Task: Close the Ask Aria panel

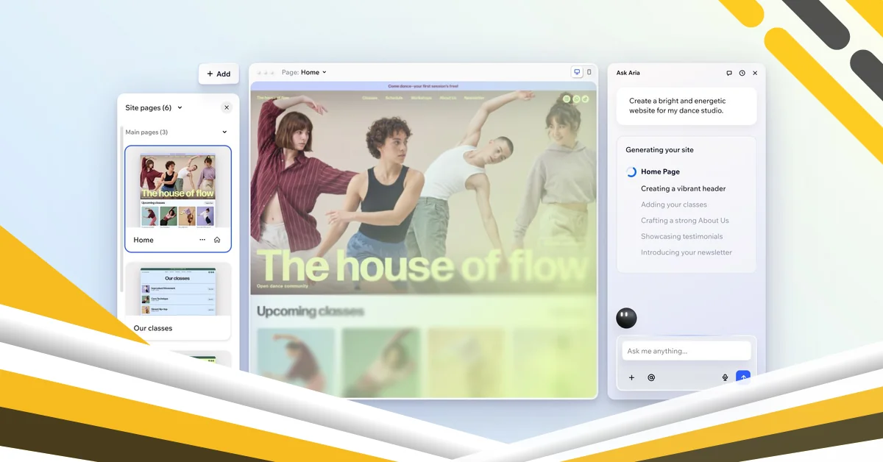Action: click(755, 73)
